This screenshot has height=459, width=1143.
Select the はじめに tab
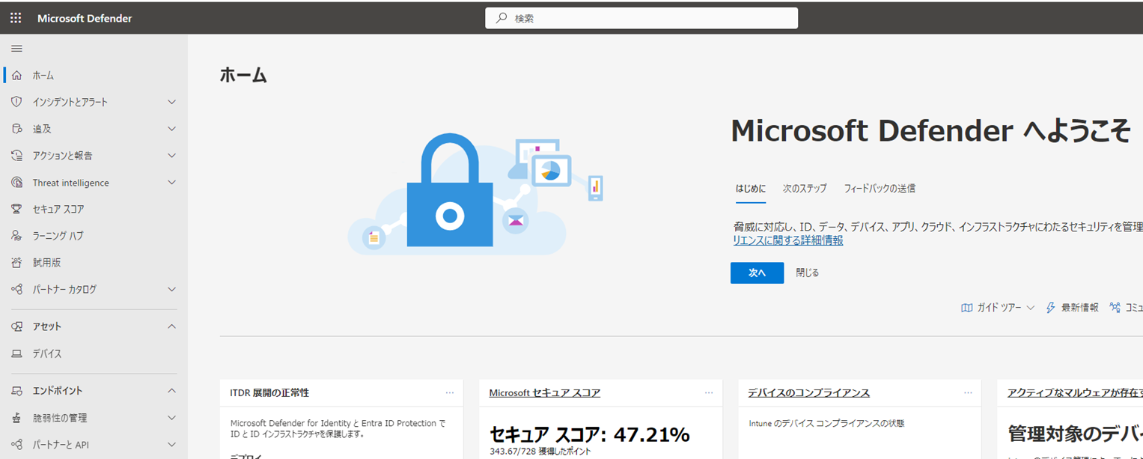click(750, 189)
